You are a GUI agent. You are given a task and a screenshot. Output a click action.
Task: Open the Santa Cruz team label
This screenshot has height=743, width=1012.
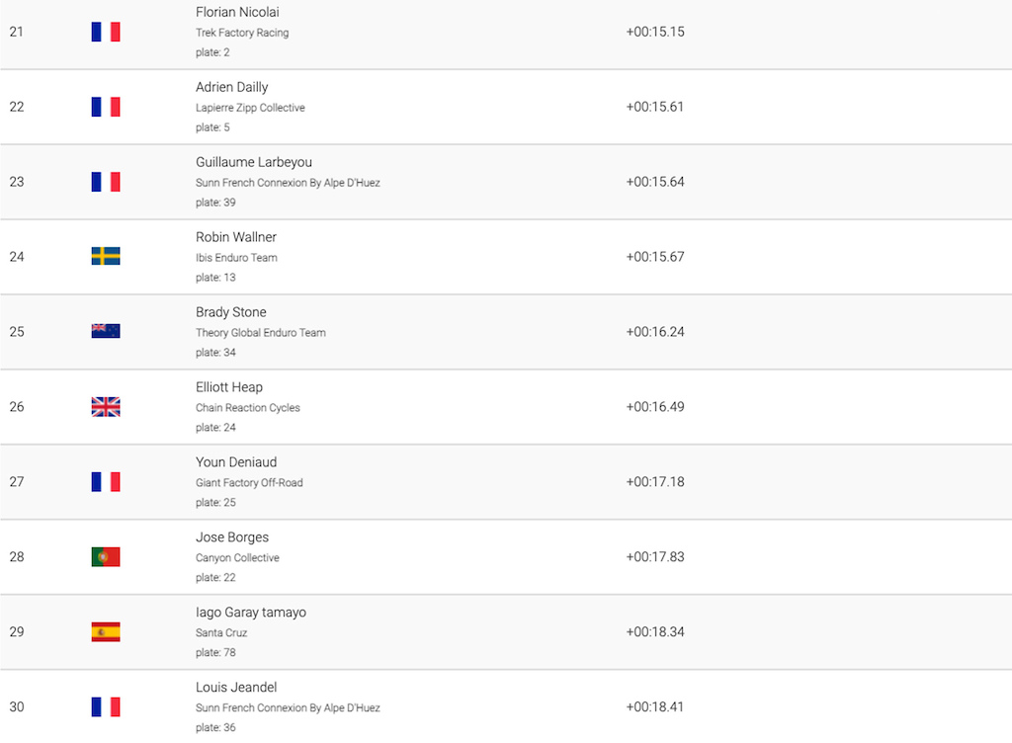pos(221,632)
